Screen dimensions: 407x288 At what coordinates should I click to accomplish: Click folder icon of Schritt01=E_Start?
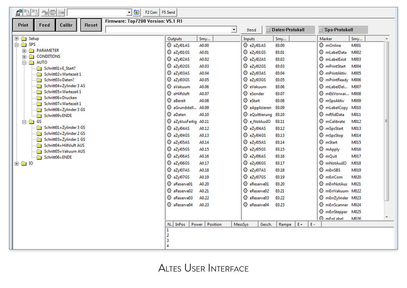(x=39, y=68)
